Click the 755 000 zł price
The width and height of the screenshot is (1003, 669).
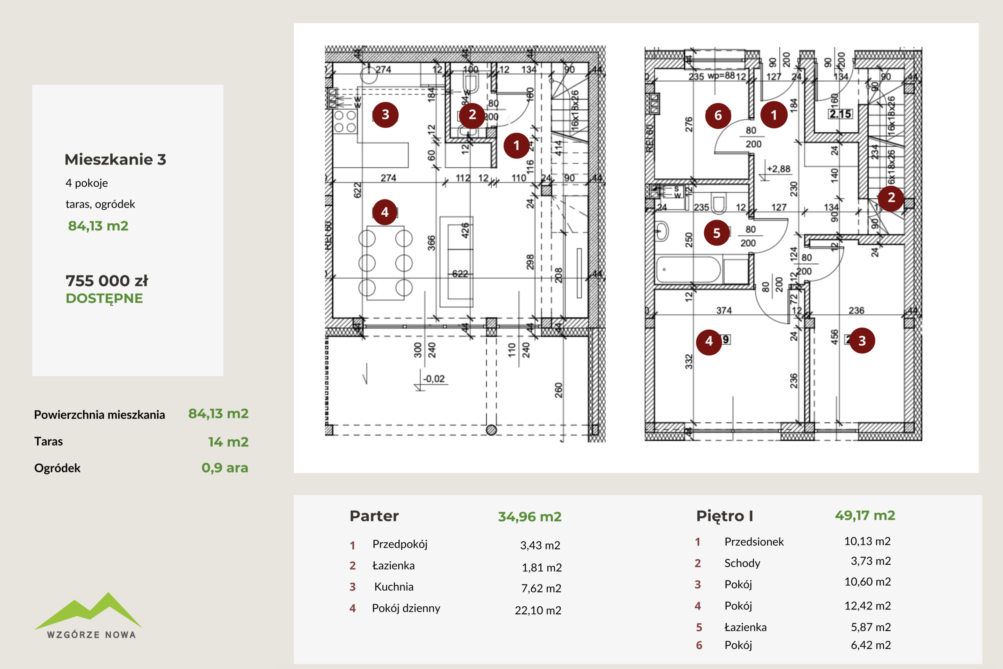click(x=107, y=281)
